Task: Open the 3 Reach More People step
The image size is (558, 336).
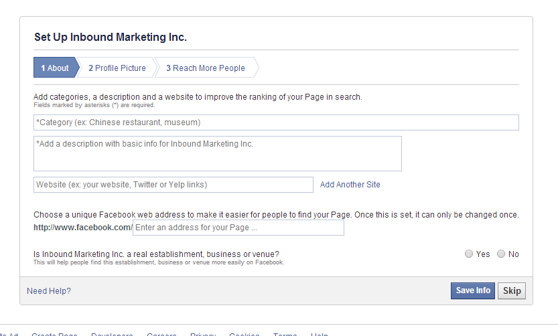Action: click(206, 68)
